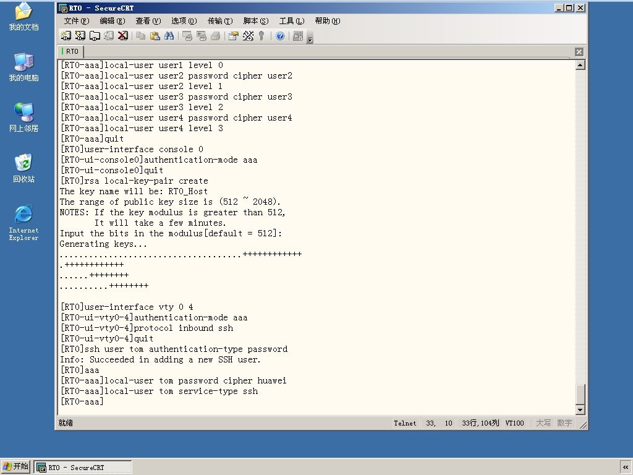Viewport: 633px width, 475px height.
Task: Click the Find binoculars icon
Action: [x=169, y=36]
